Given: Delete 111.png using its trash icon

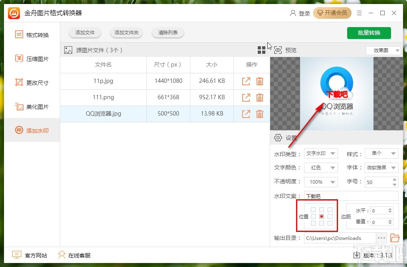Looking at the screenshot, I should [x=260, y=97].
